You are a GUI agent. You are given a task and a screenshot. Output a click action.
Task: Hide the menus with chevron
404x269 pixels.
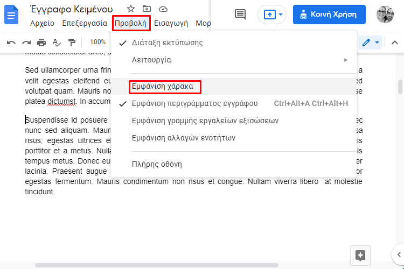tap(394, 43)
